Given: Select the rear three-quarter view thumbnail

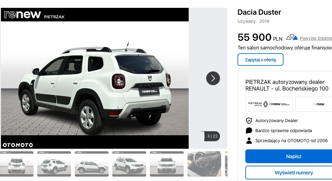Looking at the screenshot, I should (x=54, y=164).
